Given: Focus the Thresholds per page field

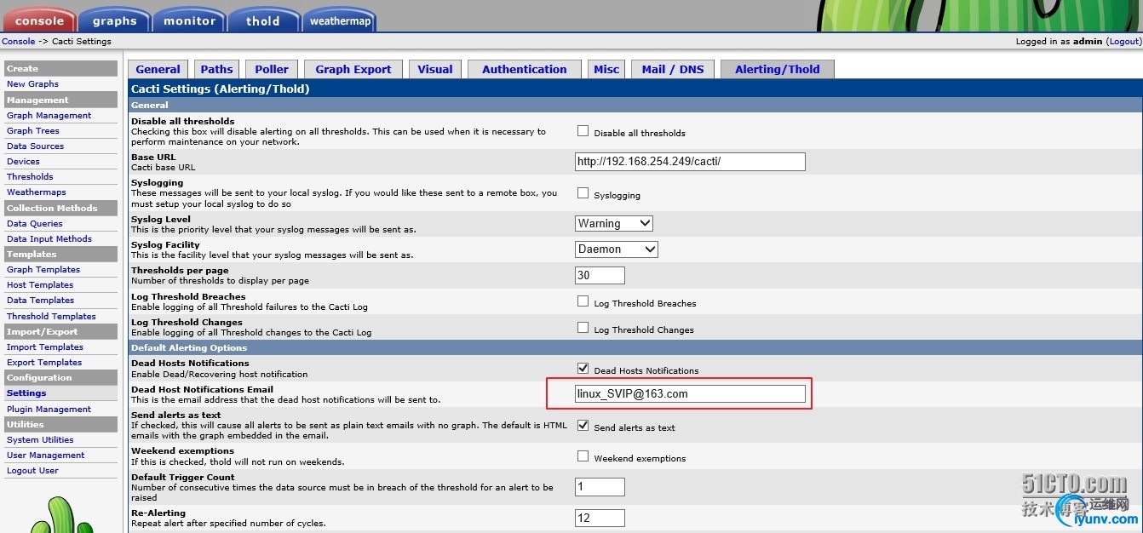Looking at the screenshot, I should [600, 275].
